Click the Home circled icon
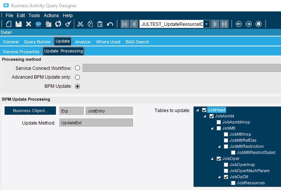The image size is (281, 190). [x=259, y=24]
